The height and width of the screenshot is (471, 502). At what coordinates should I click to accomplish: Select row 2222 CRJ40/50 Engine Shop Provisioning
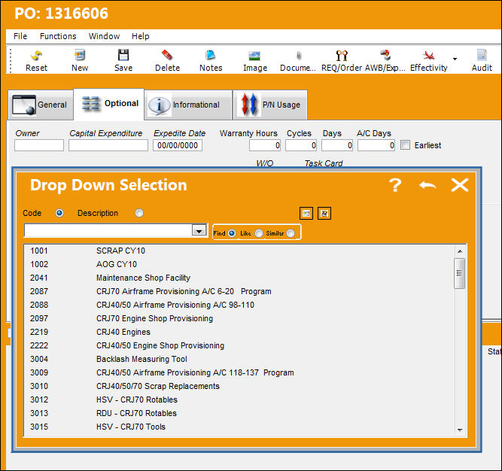point(239,345)
